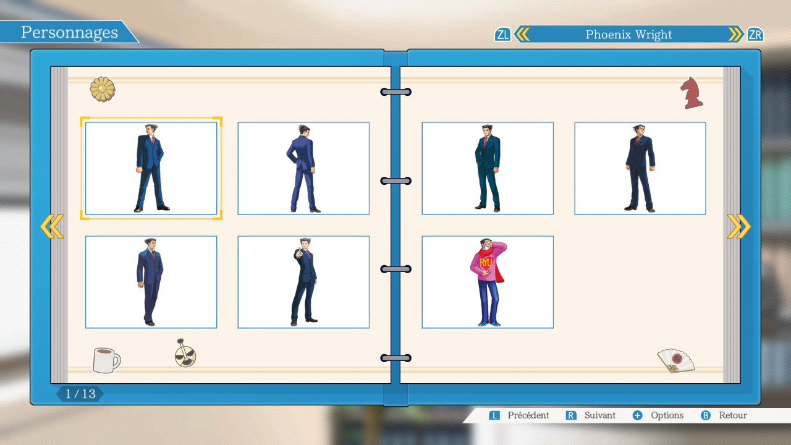
Task: Click the Suivant button
Action: tap(591, 415)
